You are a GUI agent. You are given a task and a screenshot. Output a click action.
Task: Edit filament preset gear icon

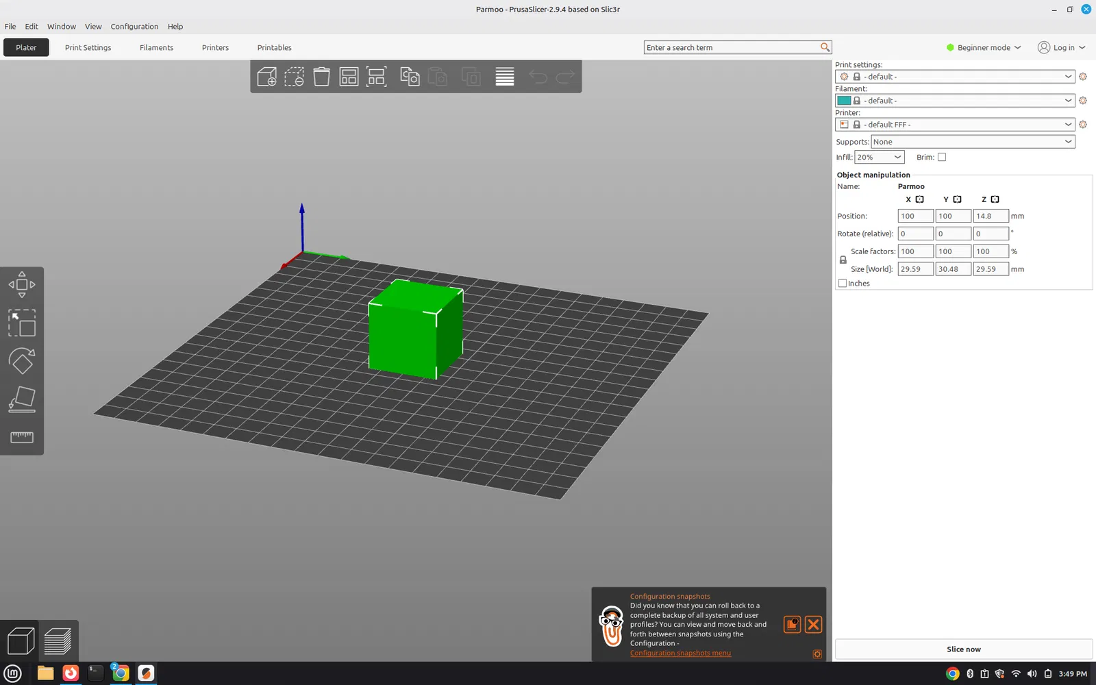click(x=1083, y=101)
